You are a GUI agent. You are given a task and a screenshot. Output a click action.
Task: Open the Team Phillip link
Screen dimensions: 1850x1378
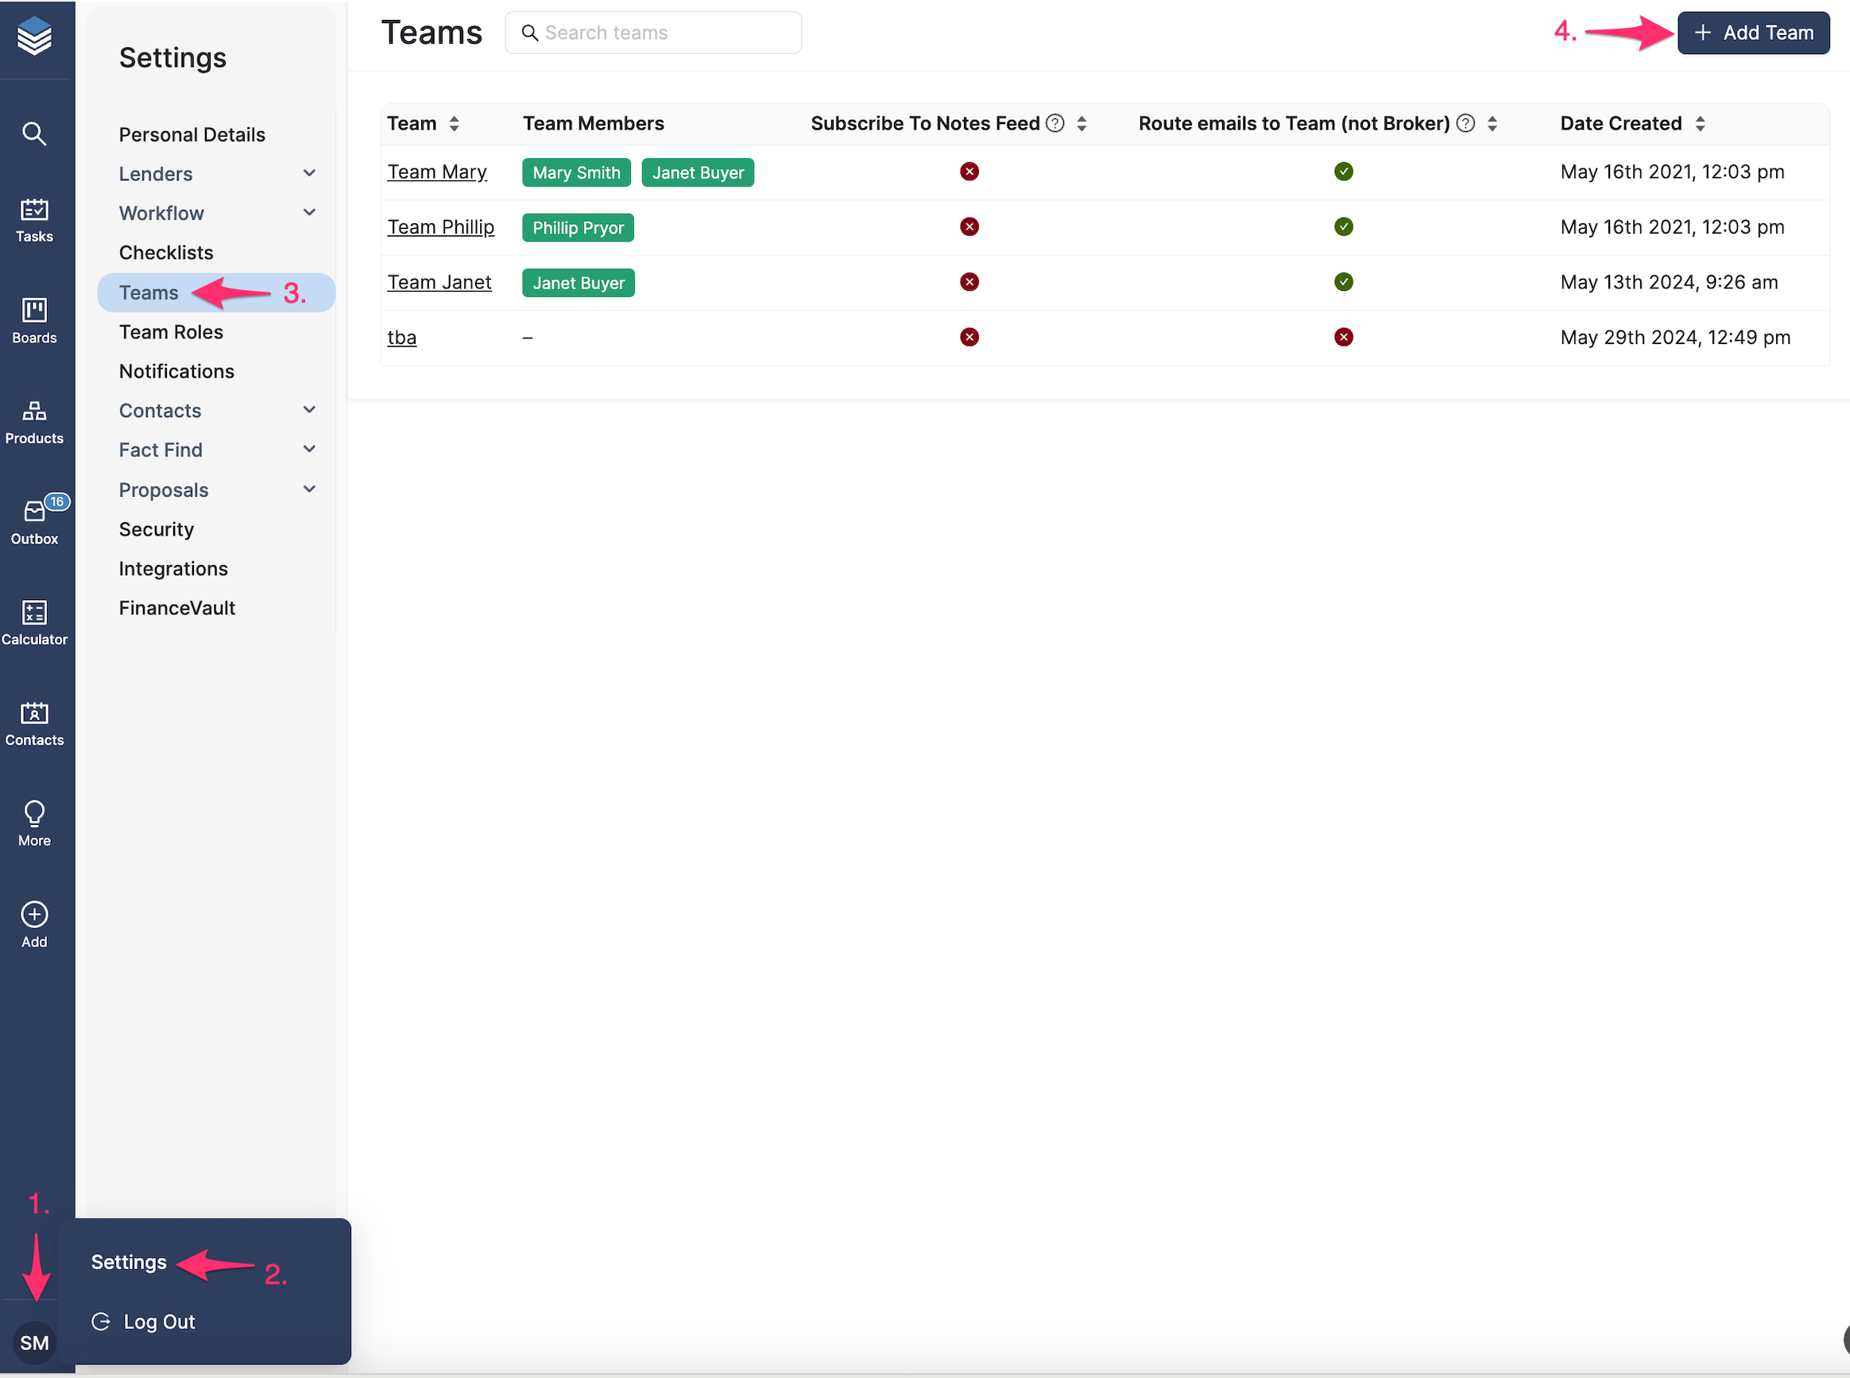(x=440, y=227)
